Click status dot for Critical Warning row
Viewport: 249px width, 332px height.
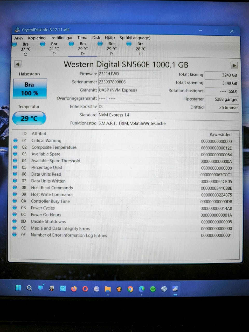16,141
